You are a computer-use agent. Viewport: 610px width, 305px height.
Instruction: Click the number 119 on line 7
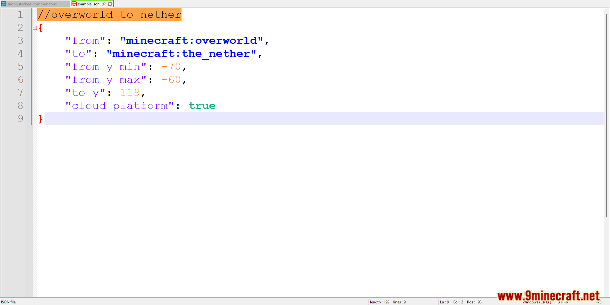[x=130, y=93]
